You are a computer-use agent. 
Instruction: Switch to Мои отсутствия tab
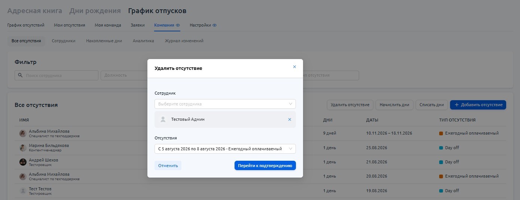(x=70, y=25)
